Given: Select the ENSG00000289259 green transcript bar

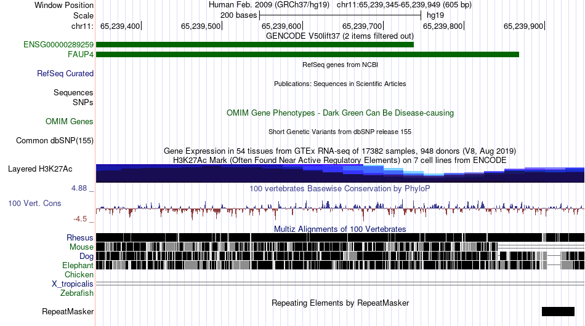Looking at the screenshot, I should point(255,45).
